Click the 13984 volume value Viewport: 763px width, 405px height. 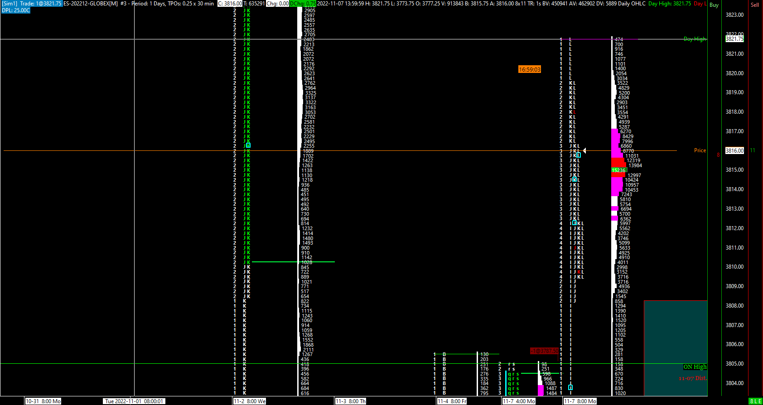point(635,165)
